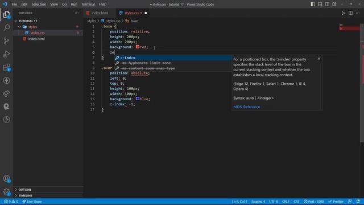Viewport: 364px width, 205px height.
Task: Open the Explorer view in activity bar
Action: 6,15
